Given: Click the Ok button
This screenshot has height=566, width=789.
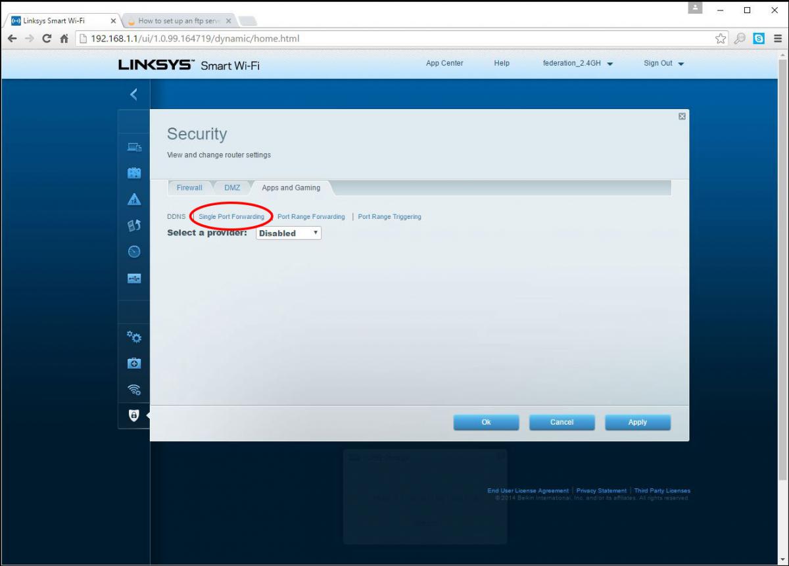Looking at the screenshot, I should click(x=486, y=422).
